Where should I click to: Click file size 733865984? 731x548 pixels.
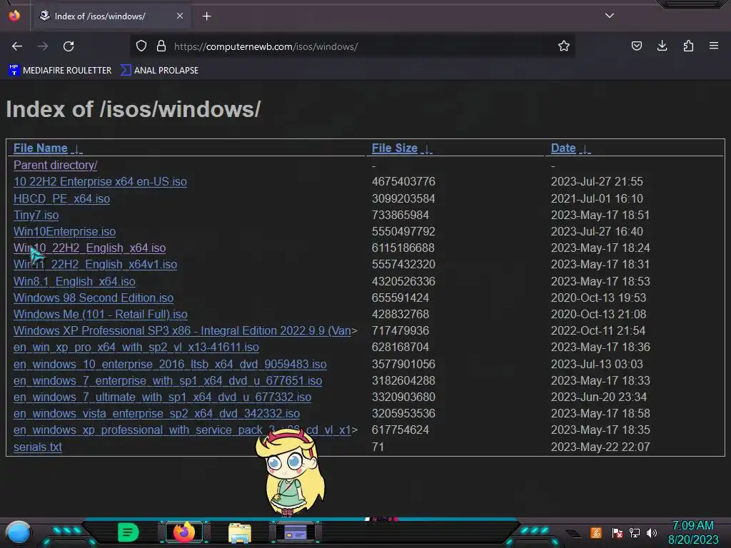[x=400, y=215]
